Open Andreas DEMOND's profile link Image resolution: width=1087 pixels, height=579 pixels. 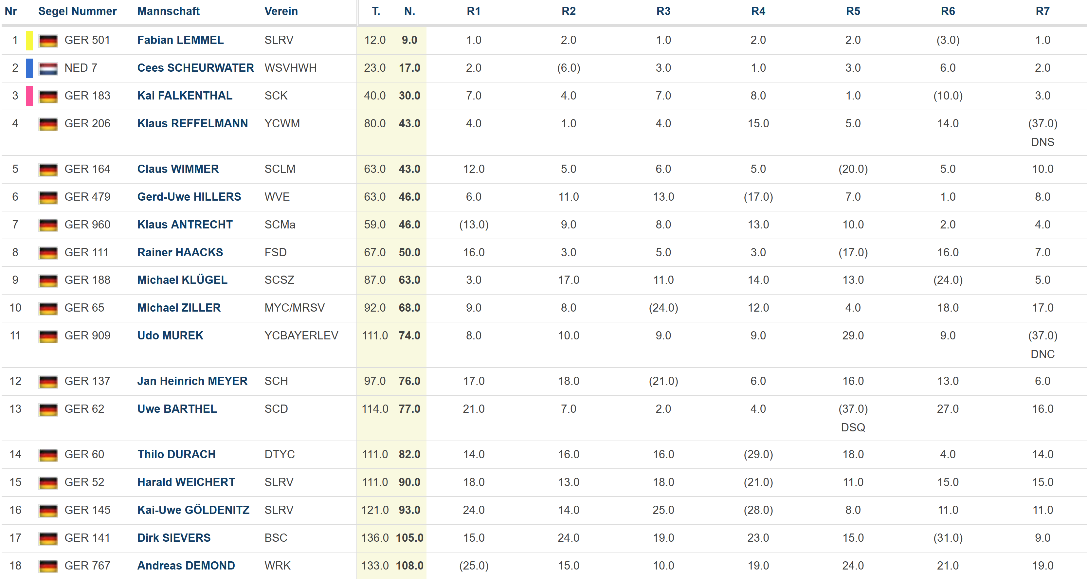point(186,566)
